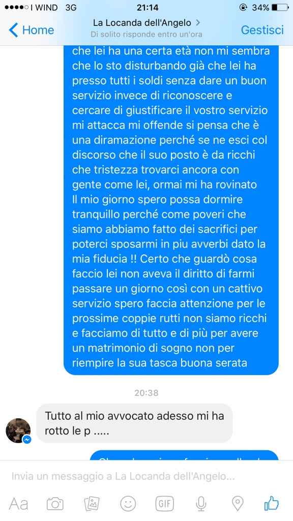Send a thumbs-up like
This screenshot has width=293, height=521.
pos(272,503)
